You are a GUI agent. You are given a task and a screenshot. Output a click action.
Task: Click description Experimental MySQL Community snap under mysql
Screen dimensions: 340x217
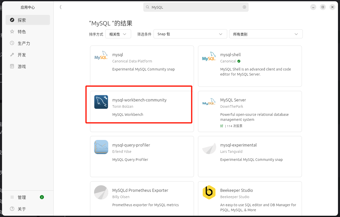pos(144,69)
